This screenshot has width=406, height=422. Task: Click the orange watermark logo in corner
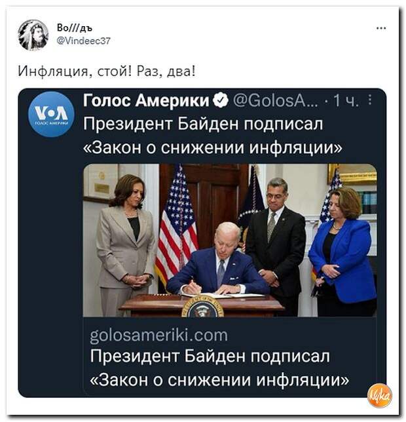[379, 395]
